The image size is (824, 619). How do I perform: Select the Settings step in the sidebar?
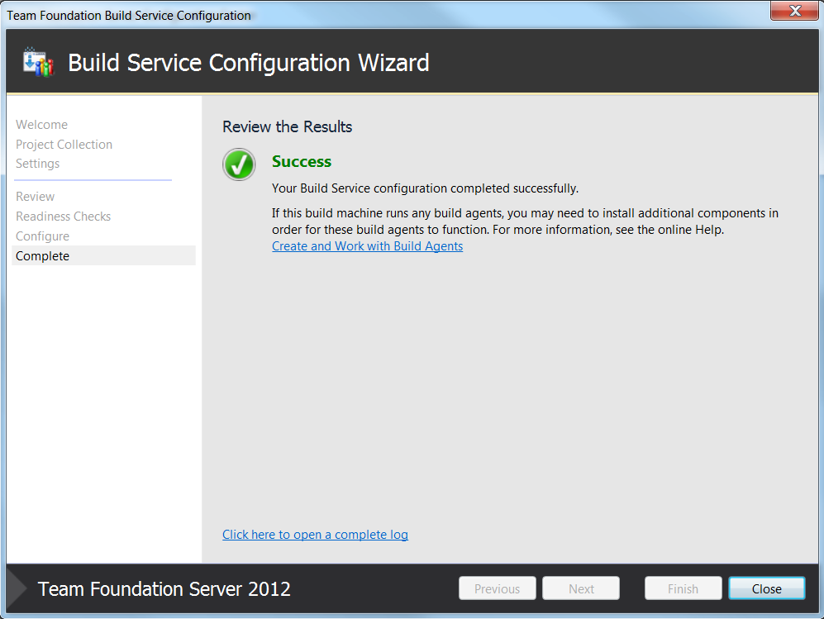pos(37,164)
